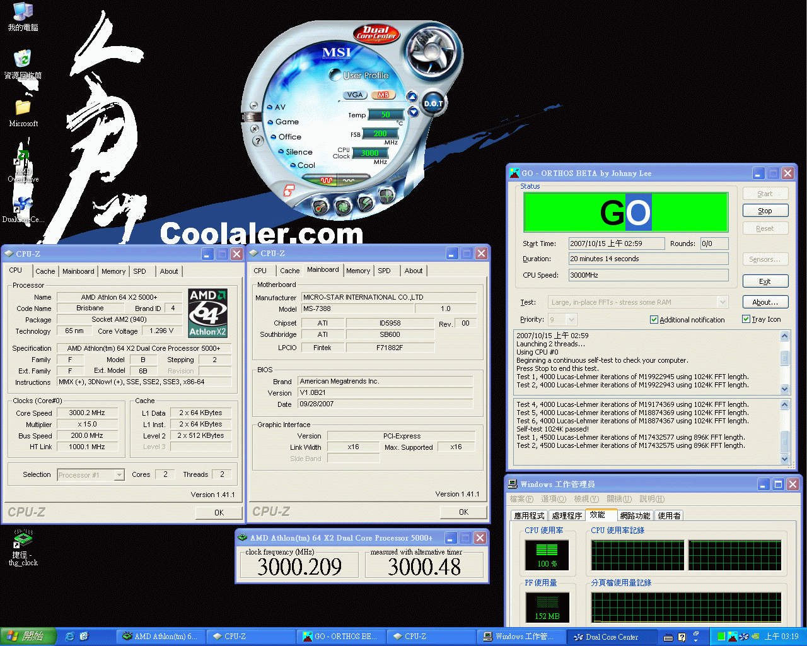Open the 網路功能 tab in Task Manager
This screenshot has height=646, width=807.
point(635,515)
